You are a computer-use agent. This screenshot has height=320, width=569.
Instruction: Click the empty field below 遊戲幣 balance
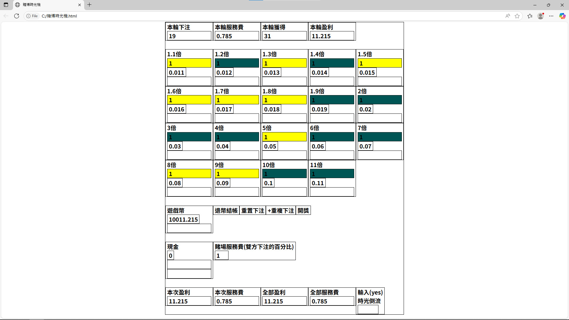(x=189, y=228)
